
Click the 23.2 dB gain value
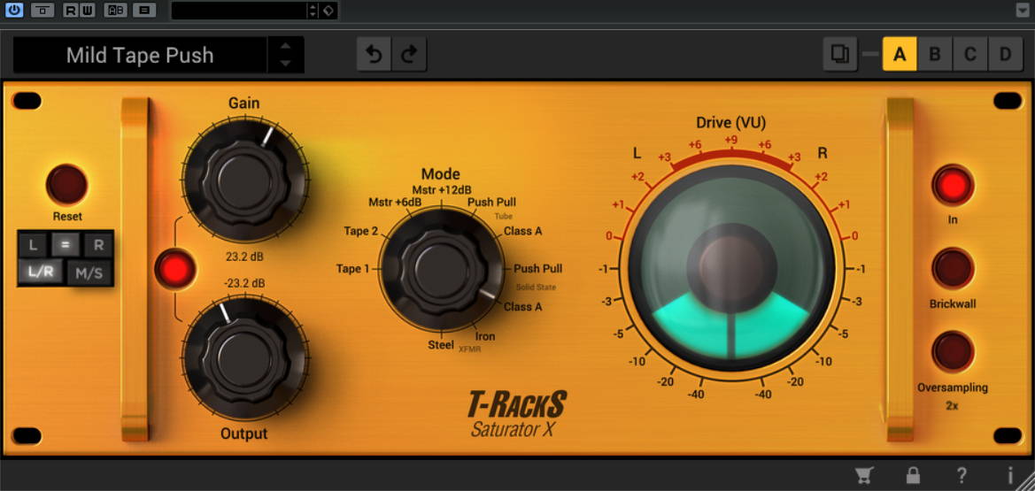244,256
